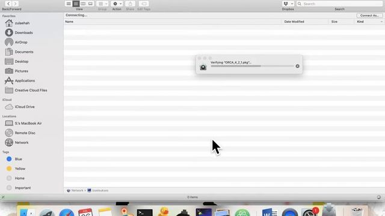Click the round icon at status bar right
Image resolution: width=385 pixels, height=216 pixels.
pos(379,197)
